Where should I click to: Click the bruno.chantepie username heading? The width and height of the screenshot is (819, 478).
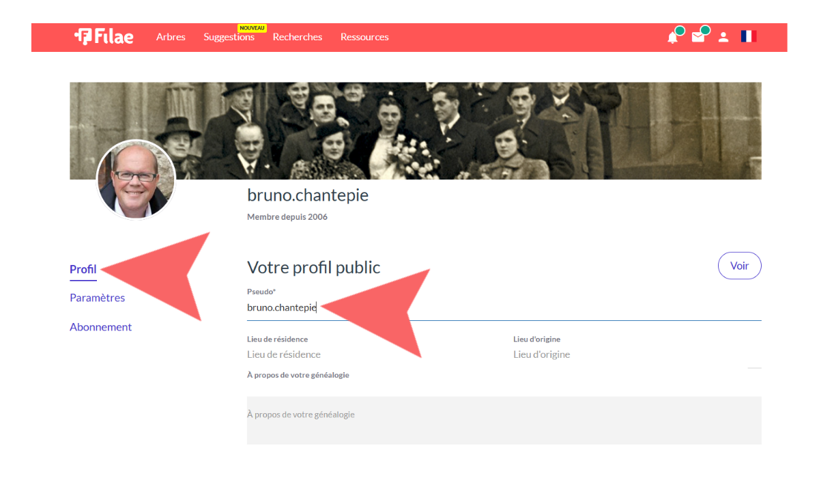(x=308, y=195)
